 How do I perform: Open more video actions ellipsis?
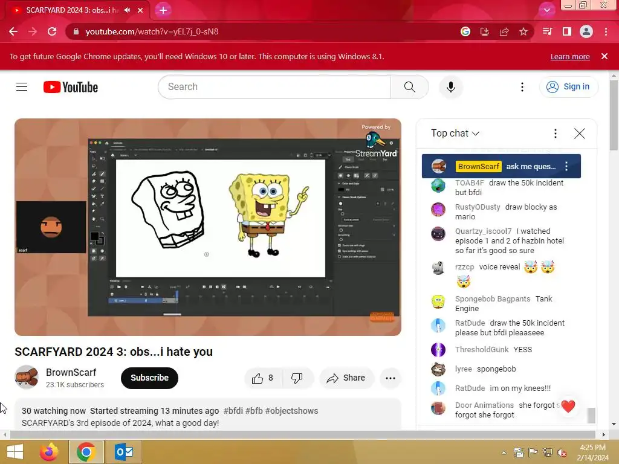(x=390, y=378)
